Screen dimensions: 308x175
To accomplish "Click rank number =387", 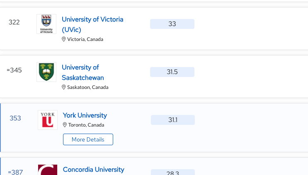I will pos(15,172).
